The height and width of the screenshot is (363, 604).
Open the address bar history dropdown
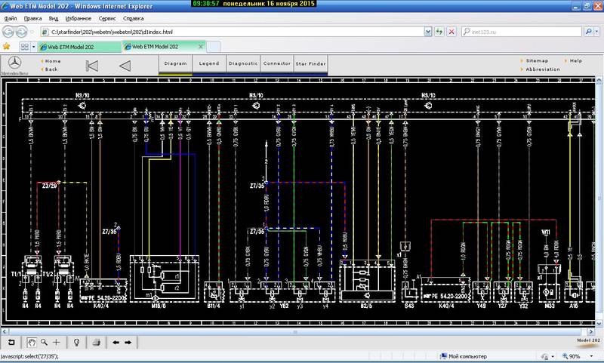click(428, 32)
